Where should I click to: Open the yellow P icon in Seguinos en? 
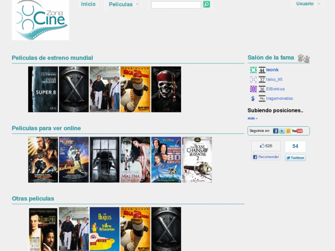288,131
